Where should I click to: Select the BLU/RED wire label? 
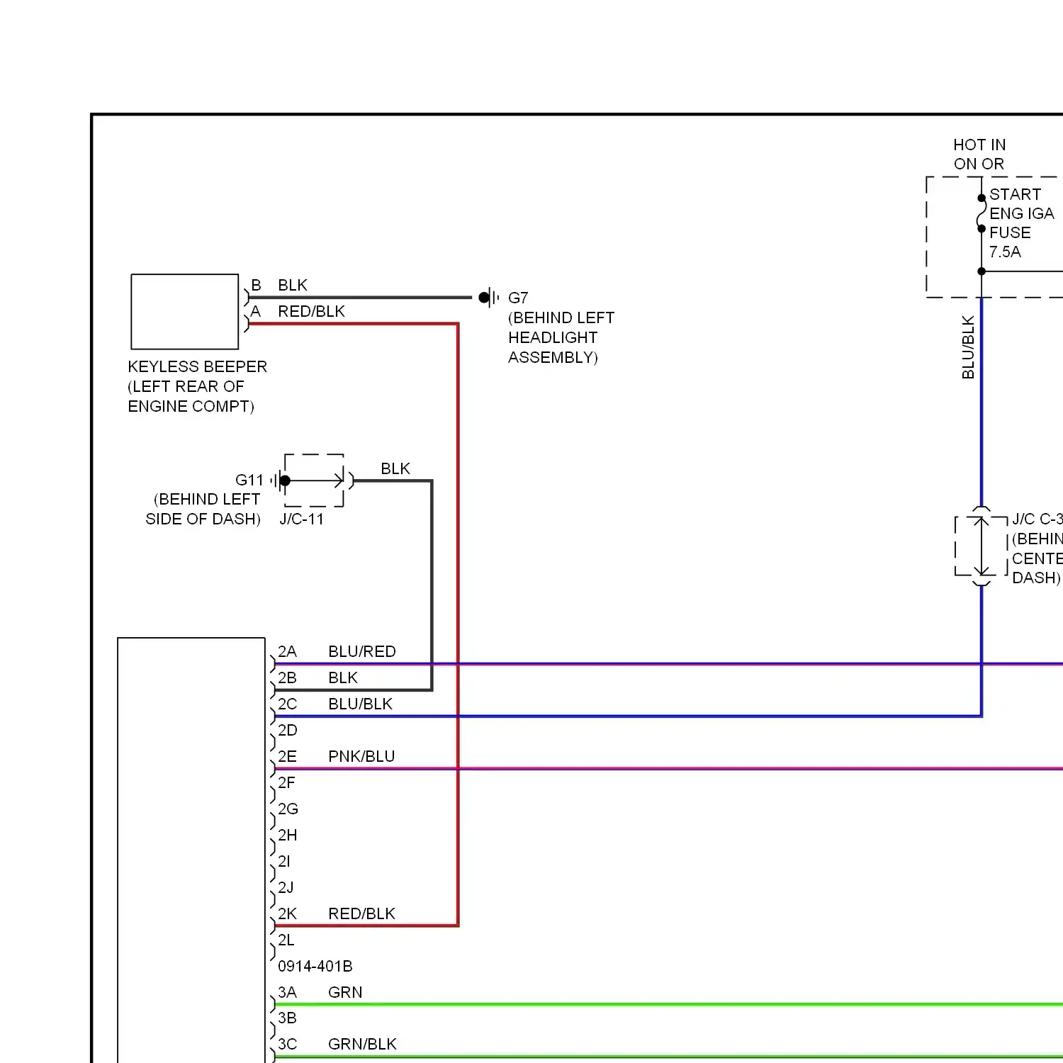[x=362, y=651]
